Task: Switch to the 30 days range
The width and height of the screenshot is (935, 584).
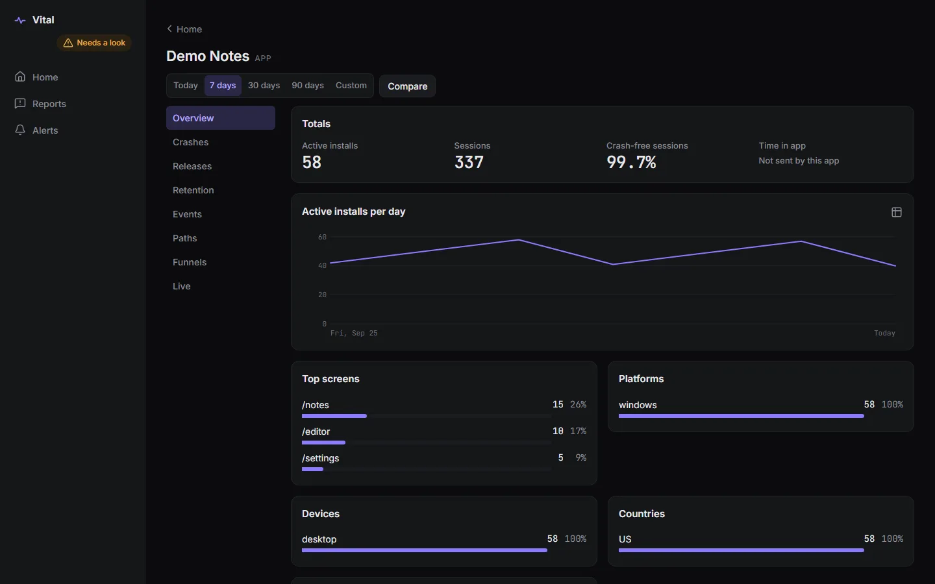Action: click(x=264, y=86)
